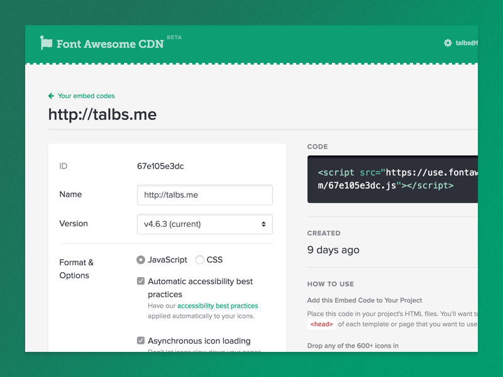This screenshot has height=377, width=503.
Task: Select the JavaScript format radio button
Action: [x=140, y=260]
